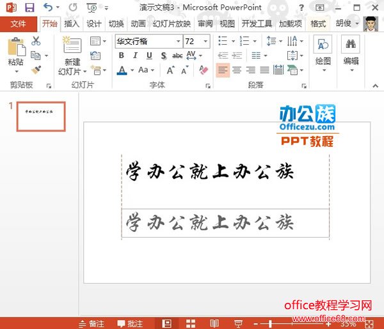Screen dimensions: 384x329
Task: Center align the text
Action: [237, 70]
